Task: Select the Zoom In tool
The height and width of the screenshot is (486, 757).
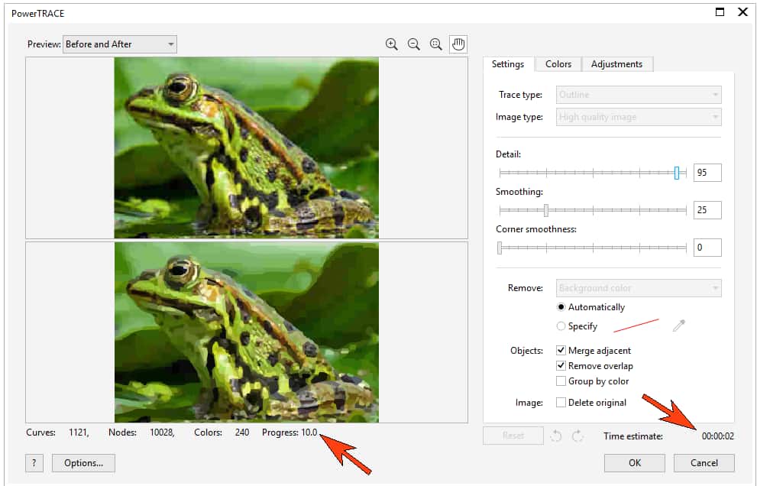Action: [391, 44]
